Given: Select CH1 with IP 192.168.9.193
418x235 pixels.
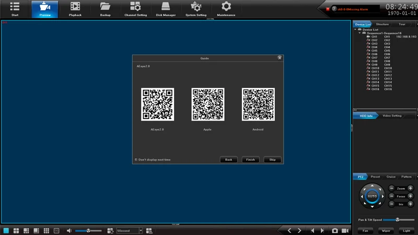Looking at the screenshot, I should (x=391, y=37).
